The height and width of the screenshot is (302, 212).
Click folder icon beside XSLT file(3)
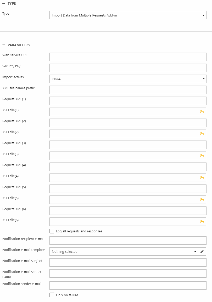click(202, 156)
